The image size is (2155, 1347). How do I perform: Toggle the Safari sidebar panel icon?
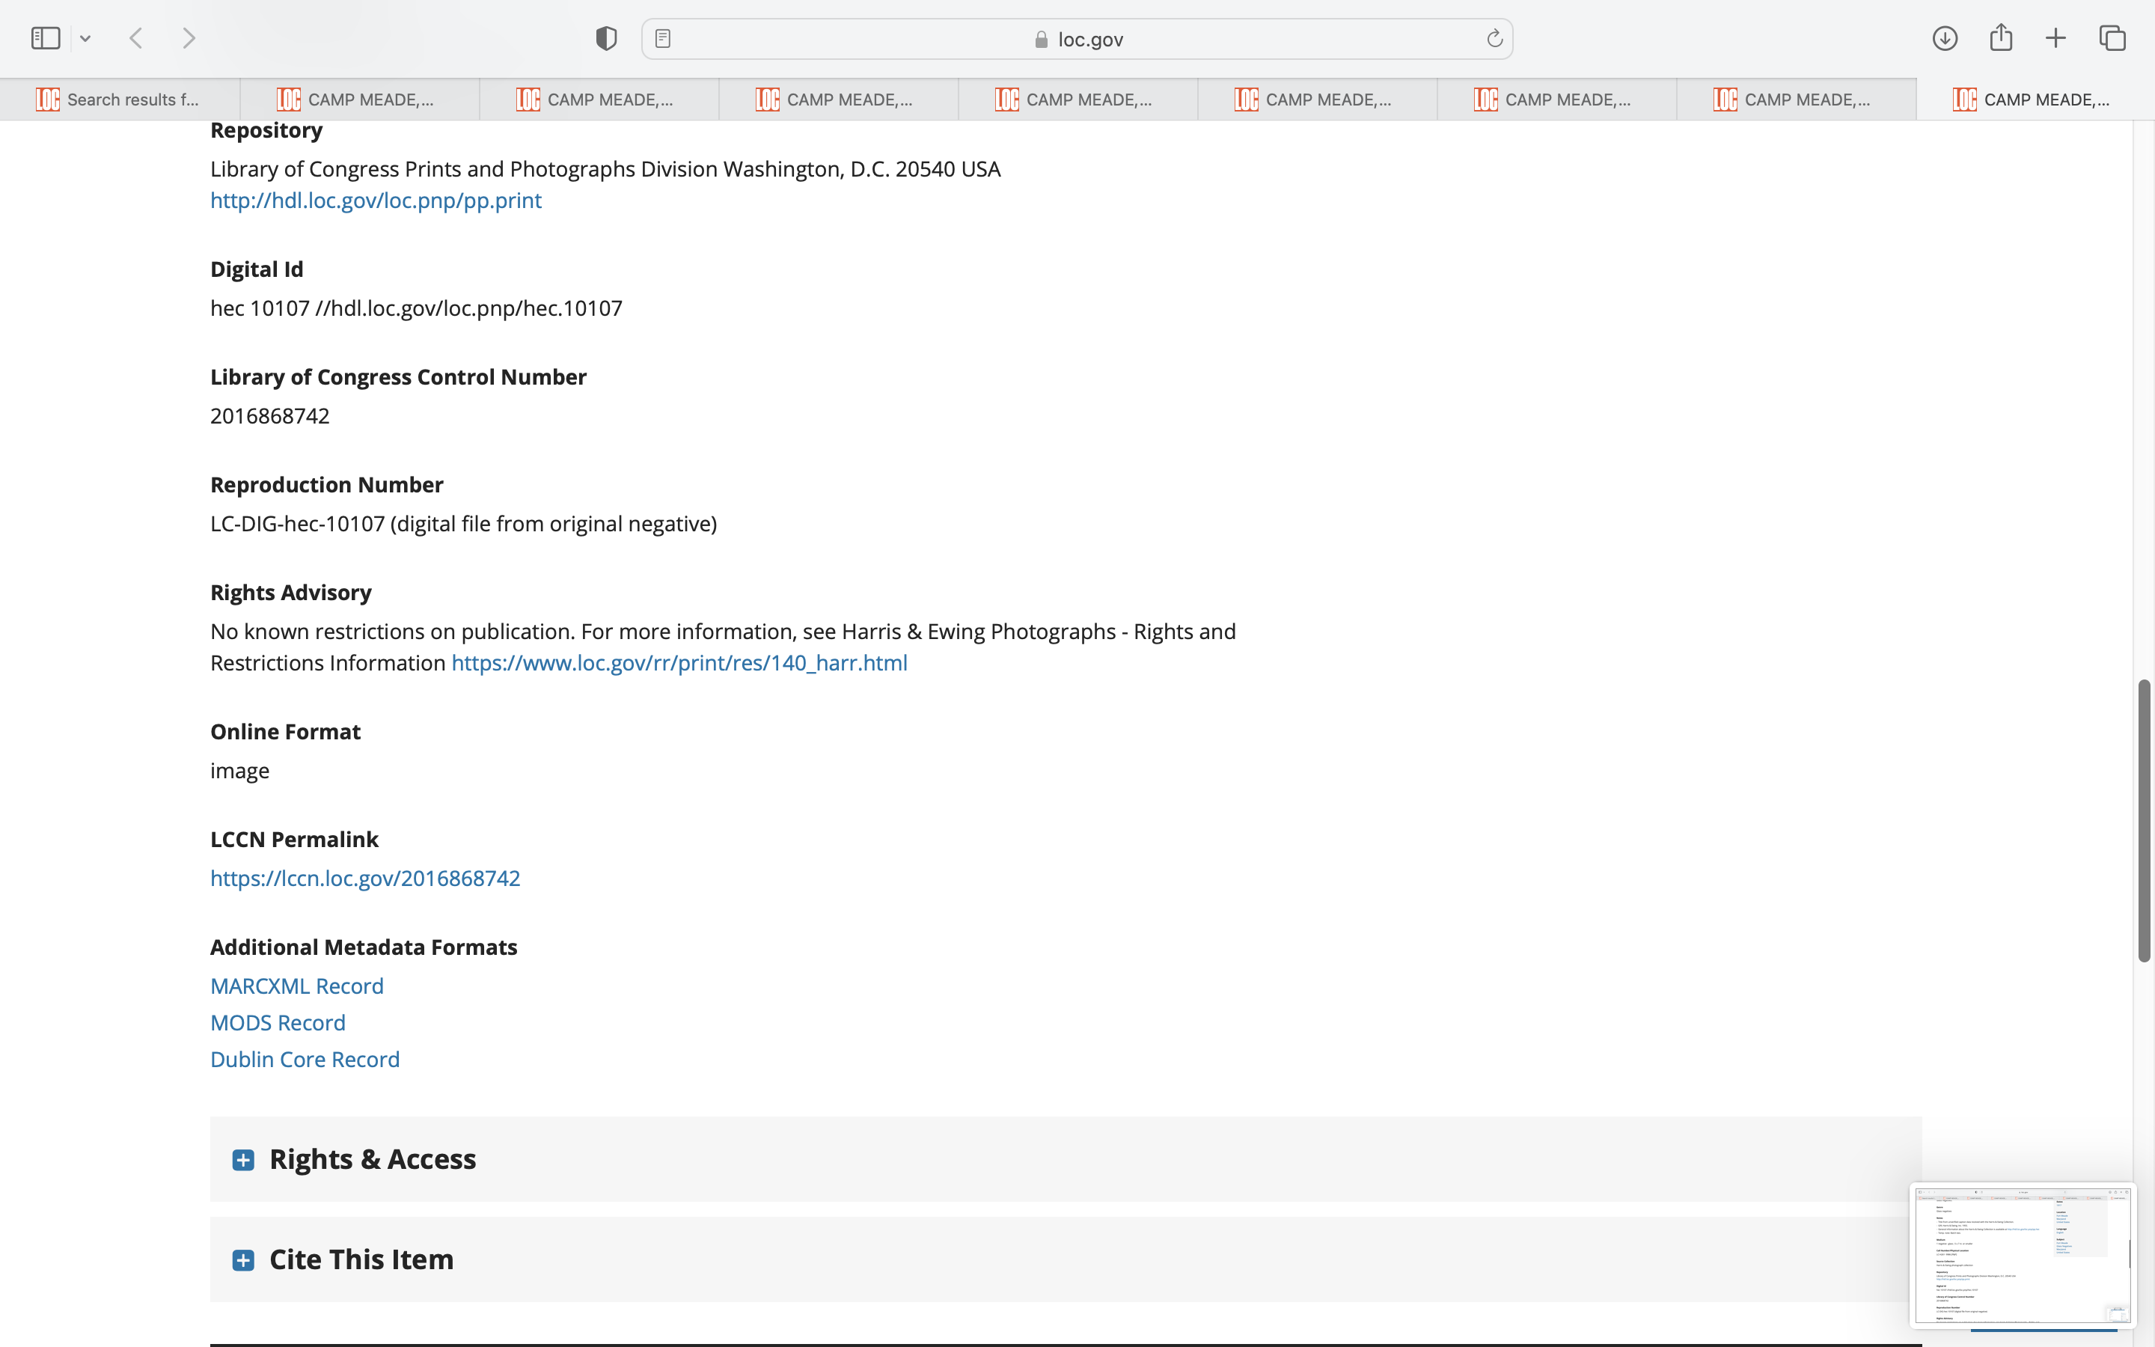[46, 38]
